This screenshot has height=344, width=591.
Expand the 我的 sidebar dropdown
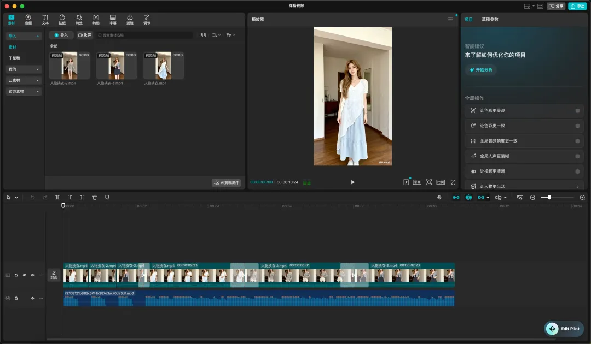click(24, 69)
